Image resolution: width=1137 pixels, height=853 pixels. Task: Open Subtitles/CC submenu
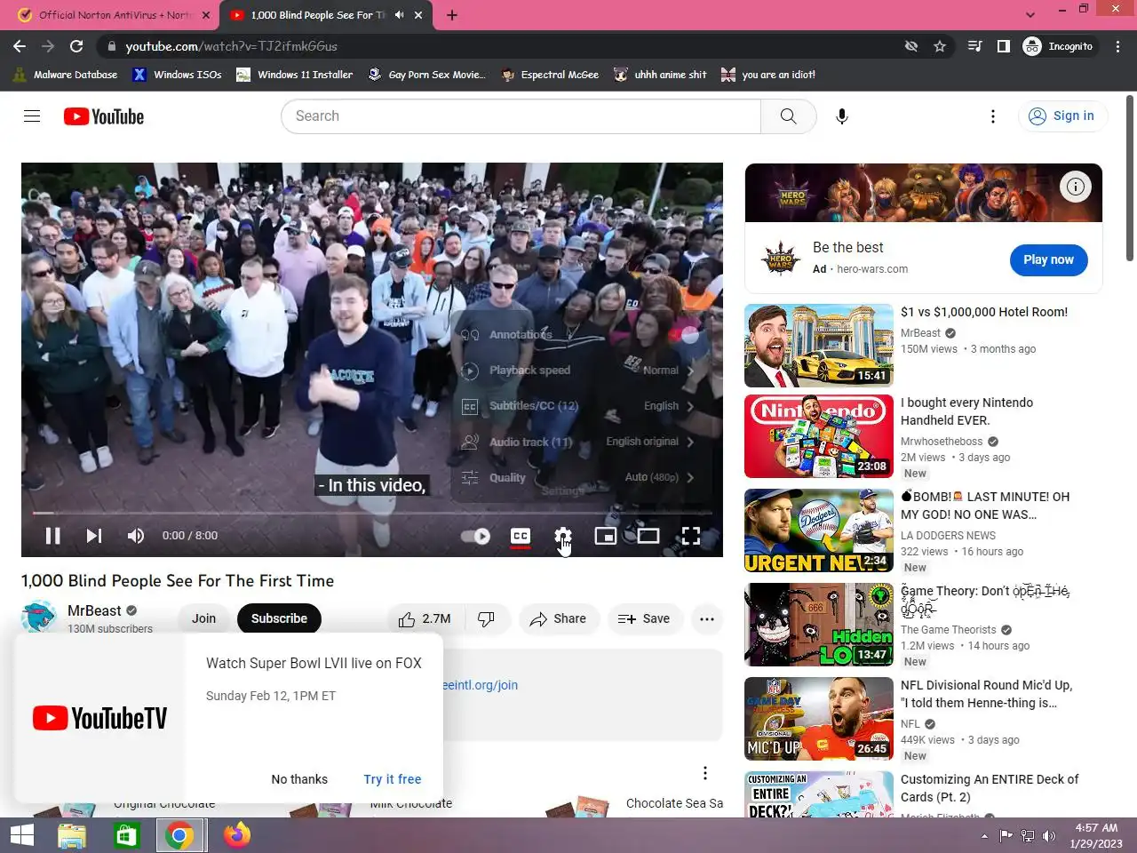[578, 406]
